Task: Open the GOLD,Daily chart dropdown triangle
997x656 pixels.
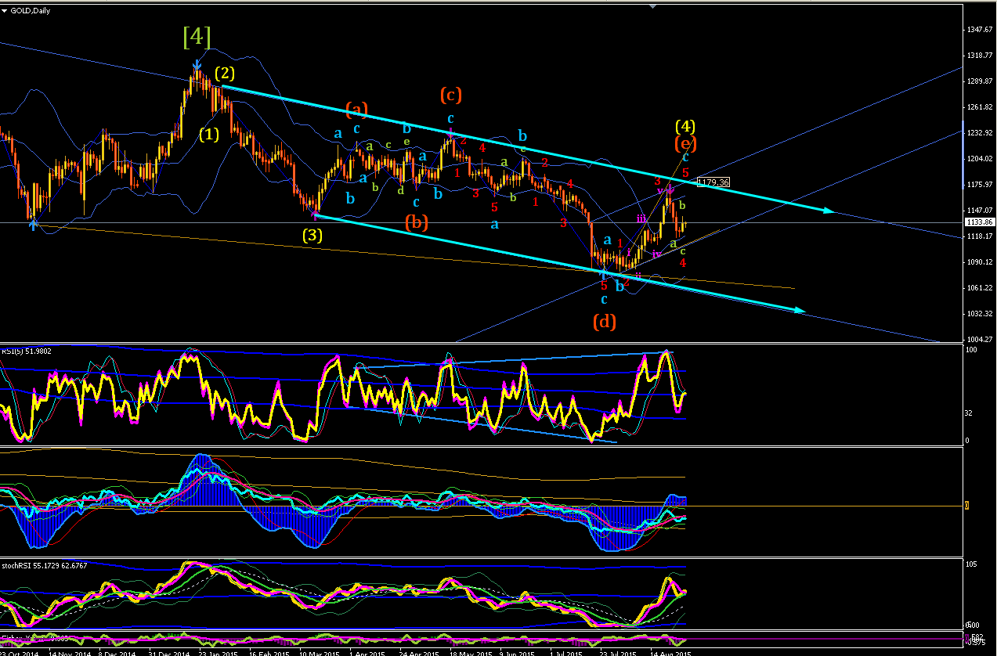Action: [x=4, y=9]
